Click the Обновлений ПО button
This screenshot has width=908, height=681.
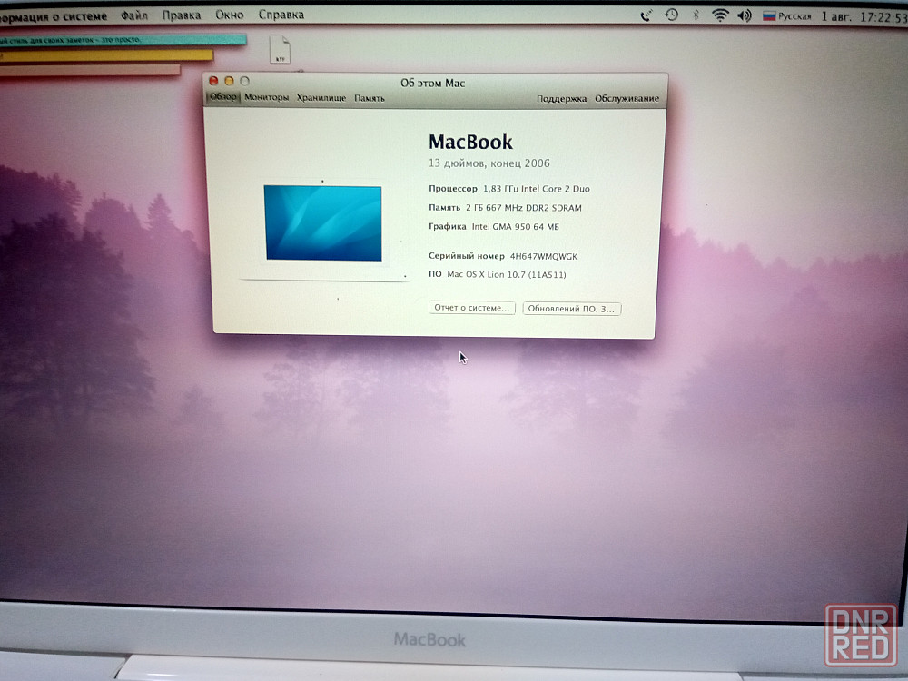(571, 309)
